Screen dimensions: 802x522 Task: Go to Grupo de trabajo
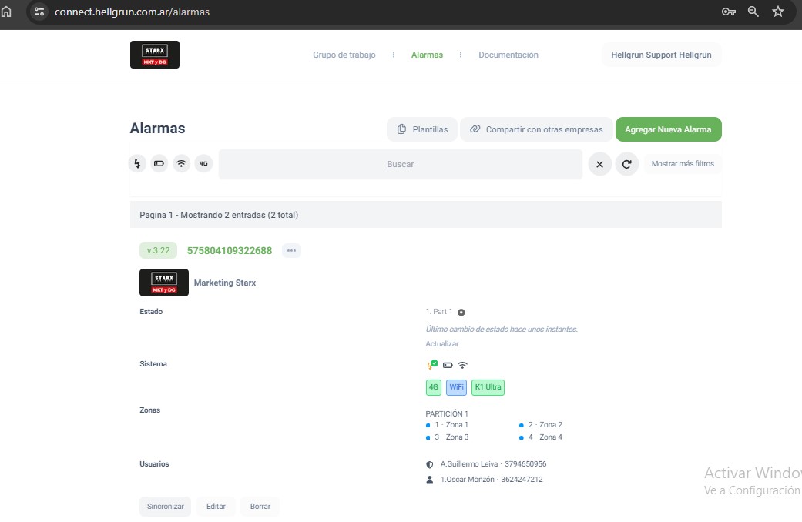tap(344, 55)
